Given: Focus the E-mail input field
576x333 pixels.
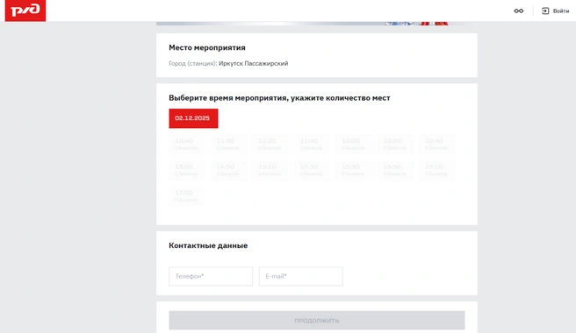Looking at the screenshot, I should (301, 276).
